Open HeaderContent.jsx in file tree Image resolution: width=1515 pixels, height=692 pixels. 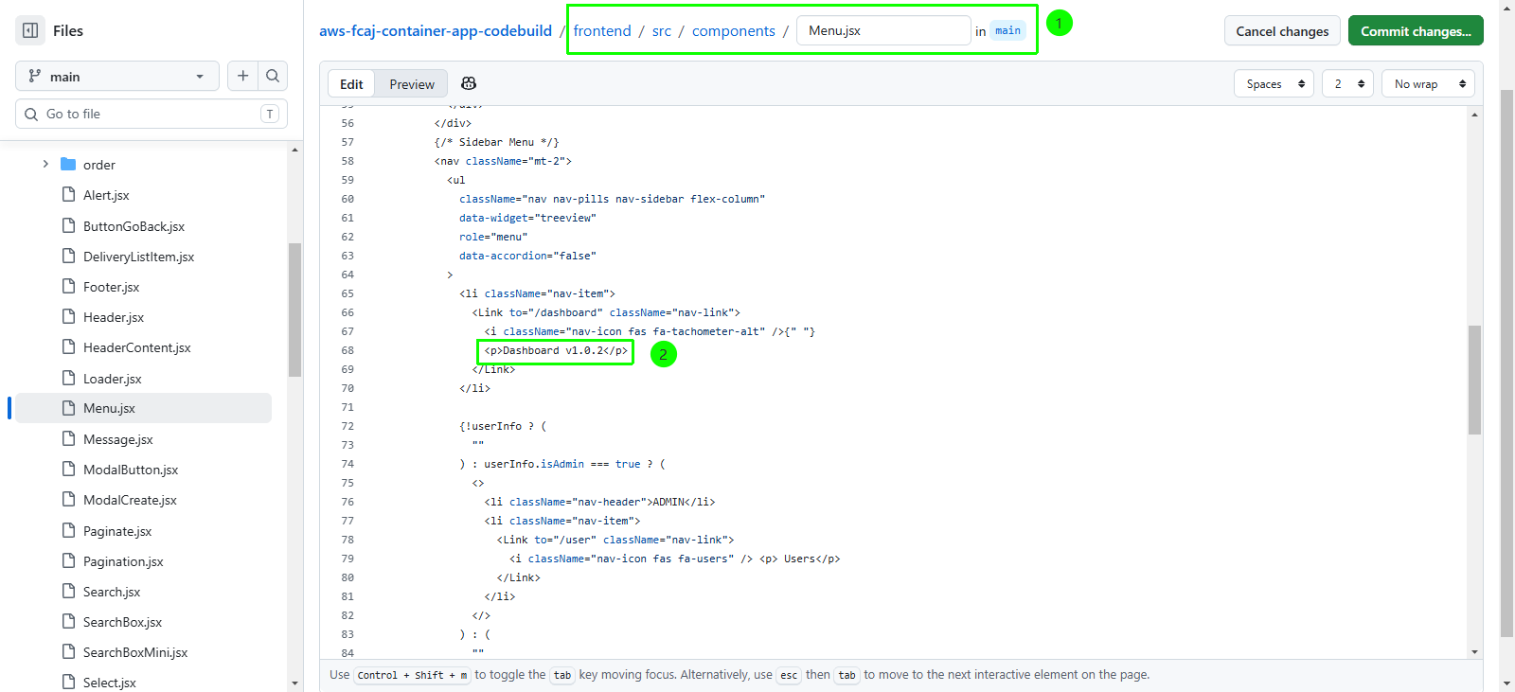click(137, 347)
